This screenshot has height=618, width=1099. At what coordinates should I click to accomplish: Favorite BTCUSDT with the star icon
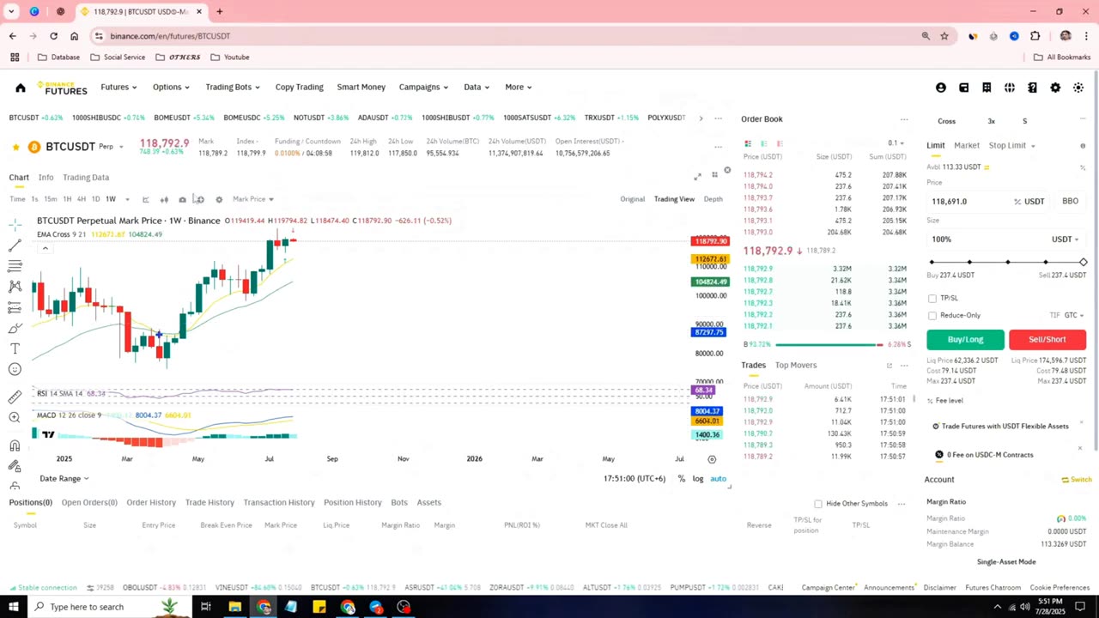(x=15, y=147)
